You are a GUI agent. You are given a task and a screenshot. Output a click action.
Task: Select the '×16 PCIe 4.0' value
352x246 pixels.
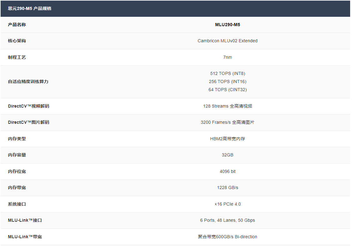tap(227, 204)
